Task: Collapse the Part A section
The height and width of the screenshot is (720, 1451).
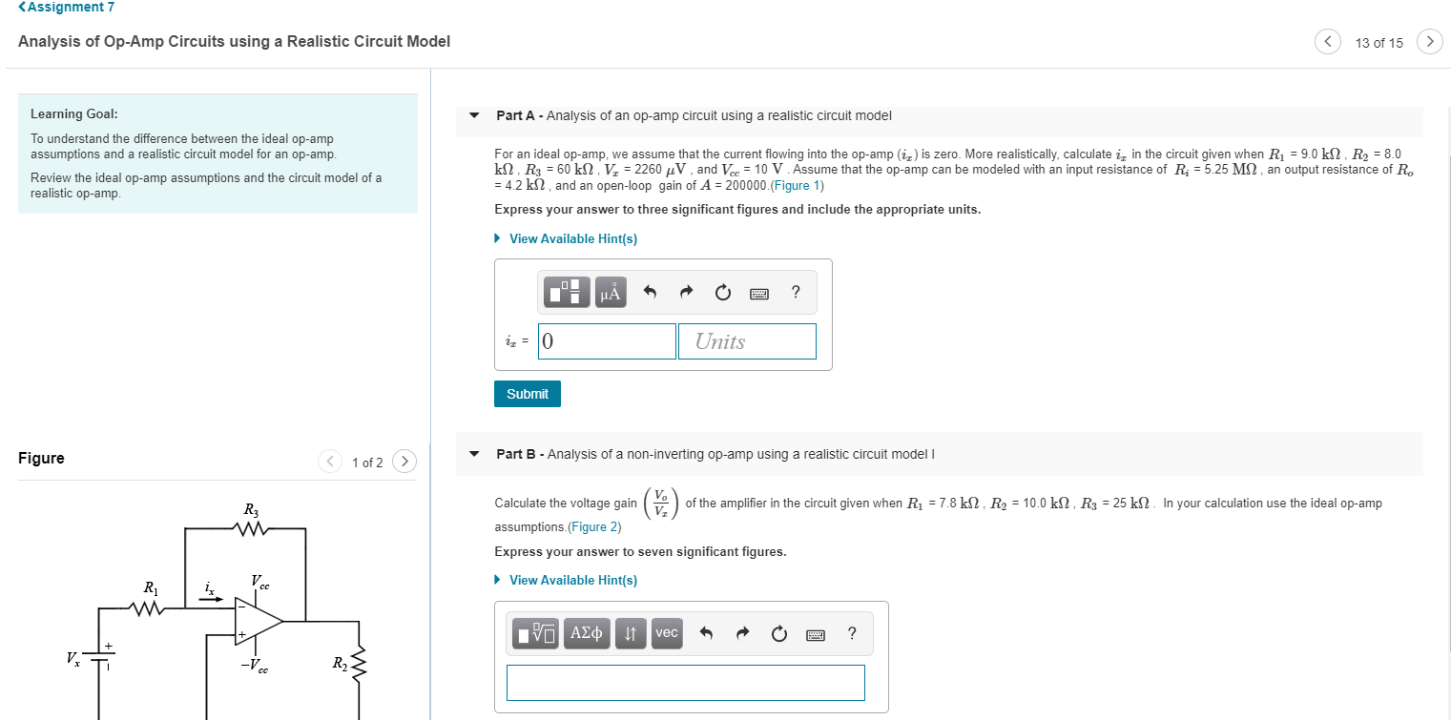Action: [474, 115]
